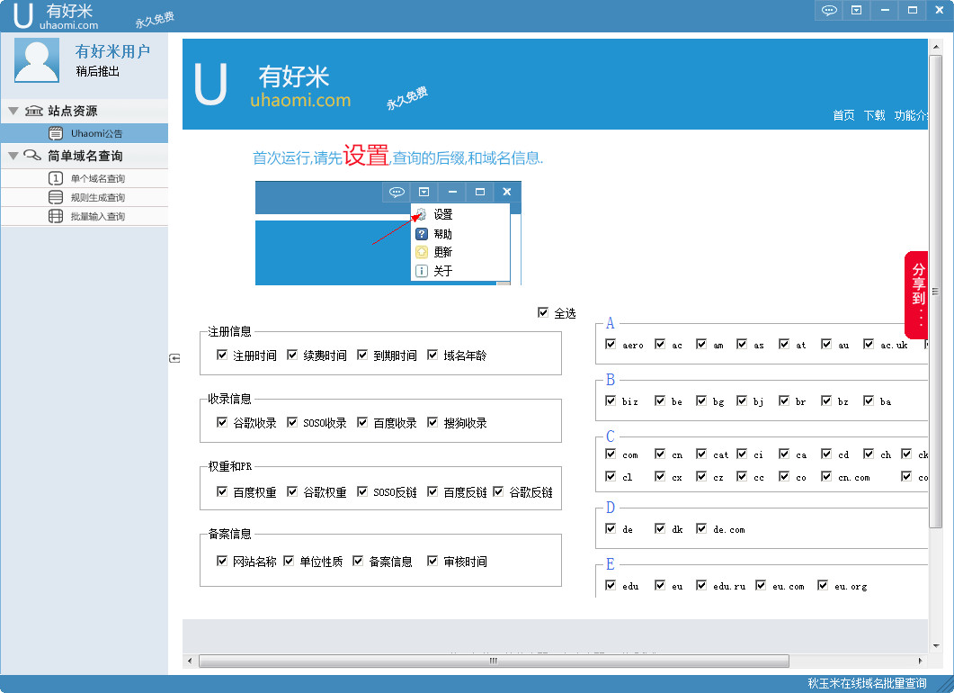
Task: Click the user avatar picture
Action: click(37, 59)
